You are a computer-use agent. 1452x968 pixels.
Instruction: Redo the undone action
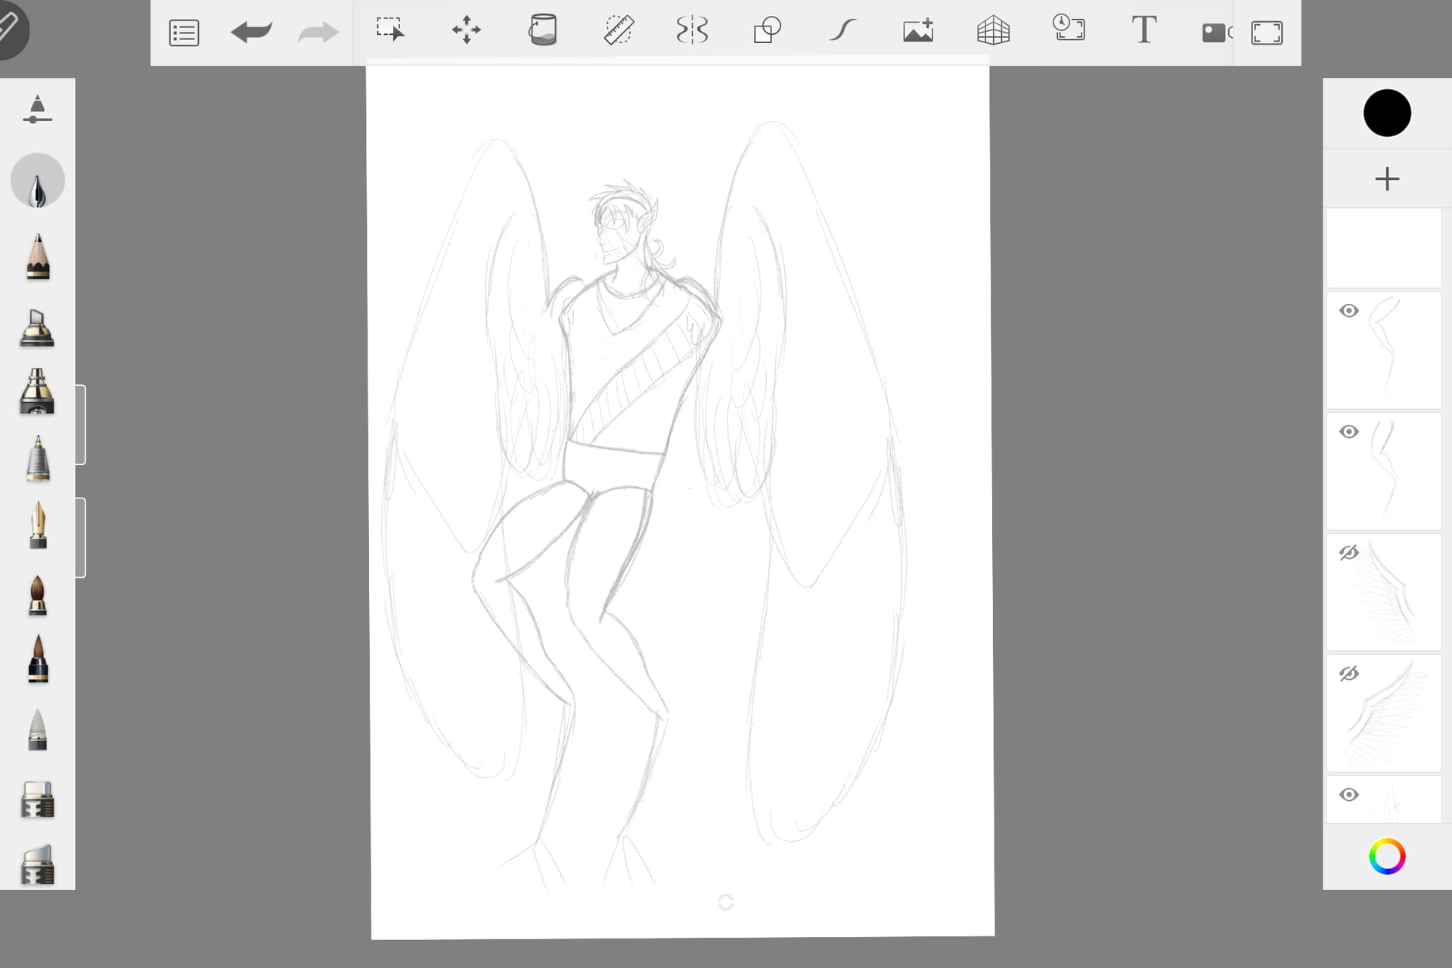coord(318,32)
